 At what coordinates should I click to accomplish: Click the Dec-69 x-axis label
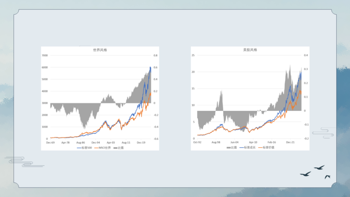pyautogui.click(x=50, y=143)
